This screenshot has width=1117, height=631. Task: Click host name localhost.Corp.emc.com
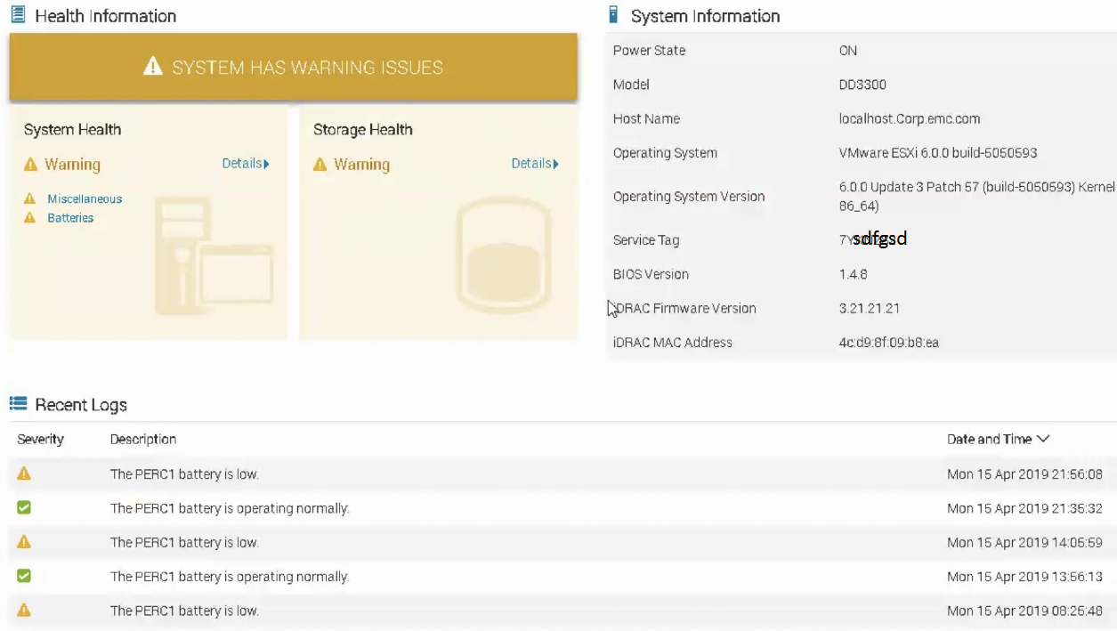910,118
